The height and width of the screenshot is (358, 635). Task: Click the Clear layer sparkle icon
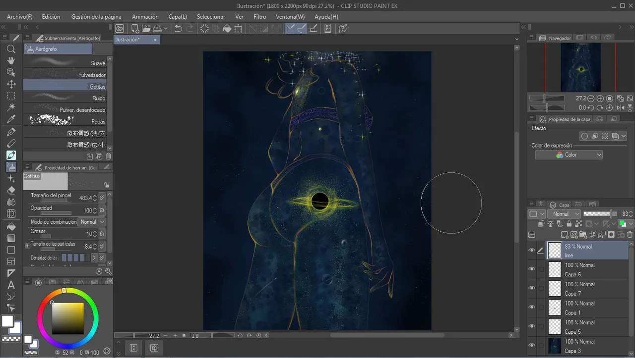204,29
